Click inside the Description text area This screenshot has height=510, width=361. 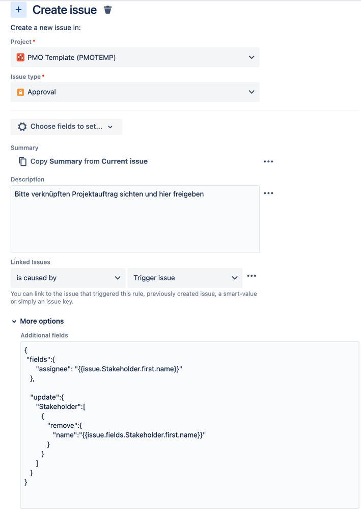point(135,219)
